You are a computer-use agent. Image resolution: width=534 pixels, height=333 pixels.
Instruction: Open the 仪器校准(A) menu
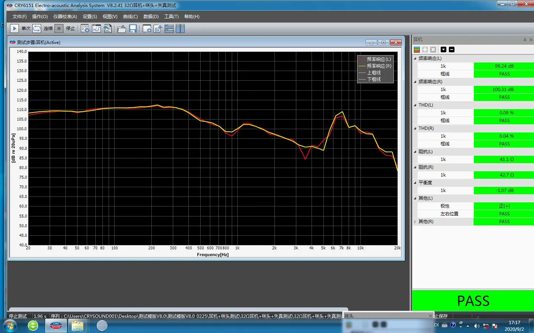(x=65, y=17)
